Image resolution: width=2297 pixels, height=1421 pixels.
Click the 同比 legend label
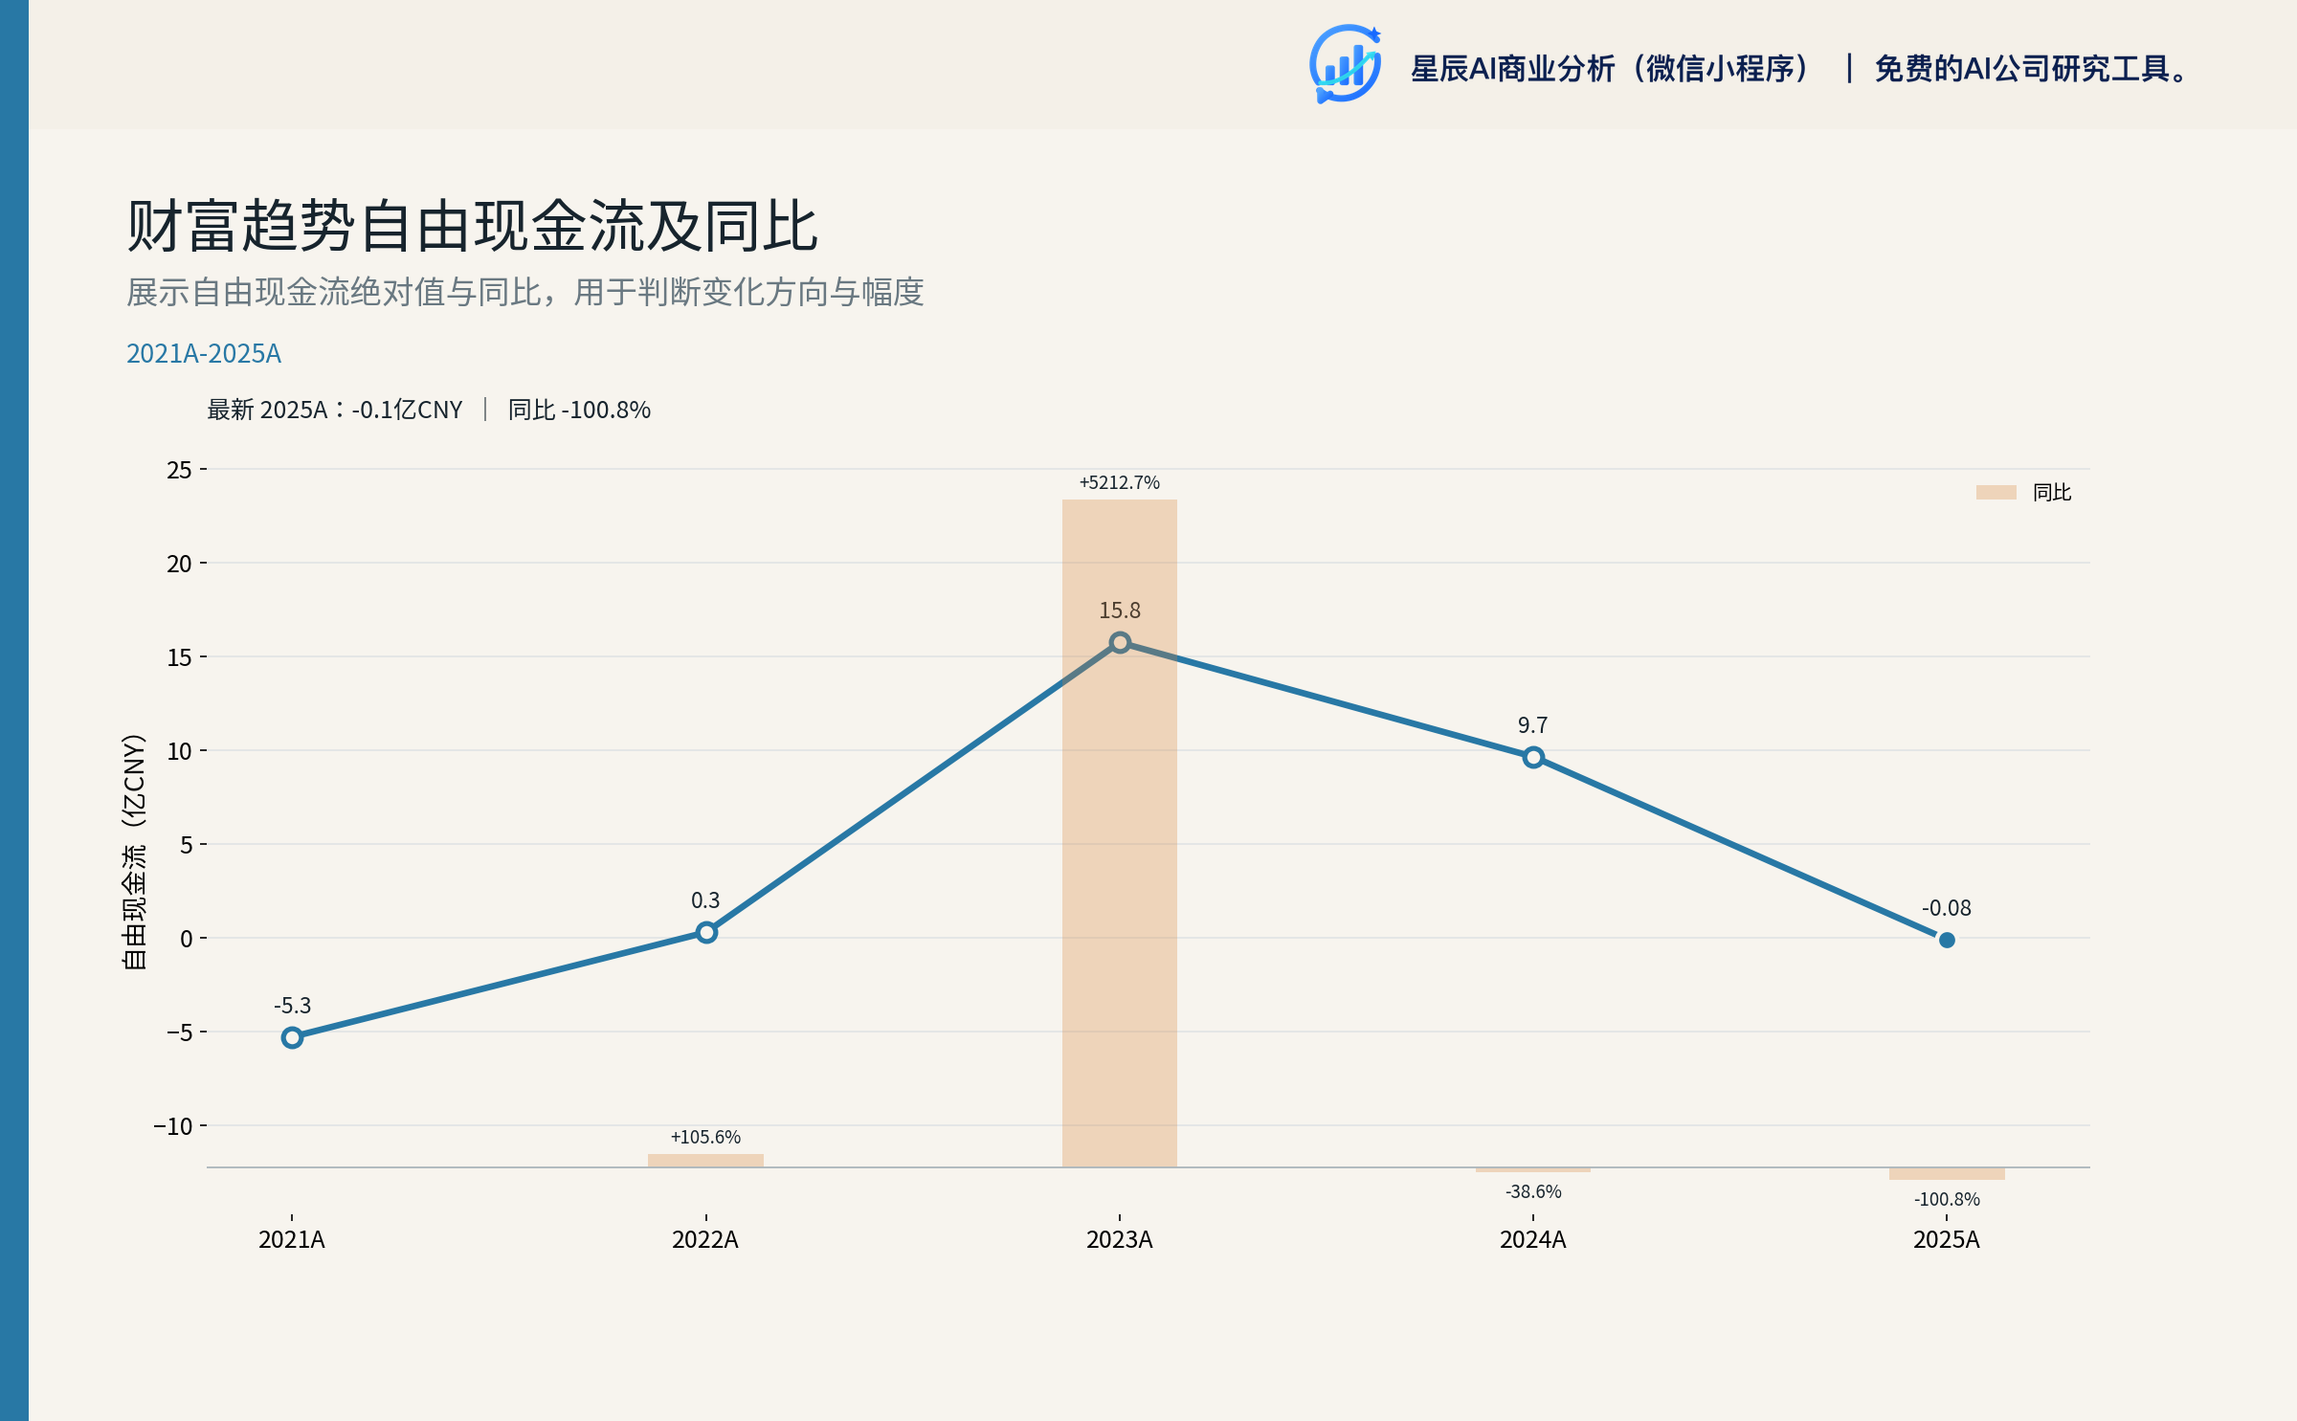[x=2052, y=492]
